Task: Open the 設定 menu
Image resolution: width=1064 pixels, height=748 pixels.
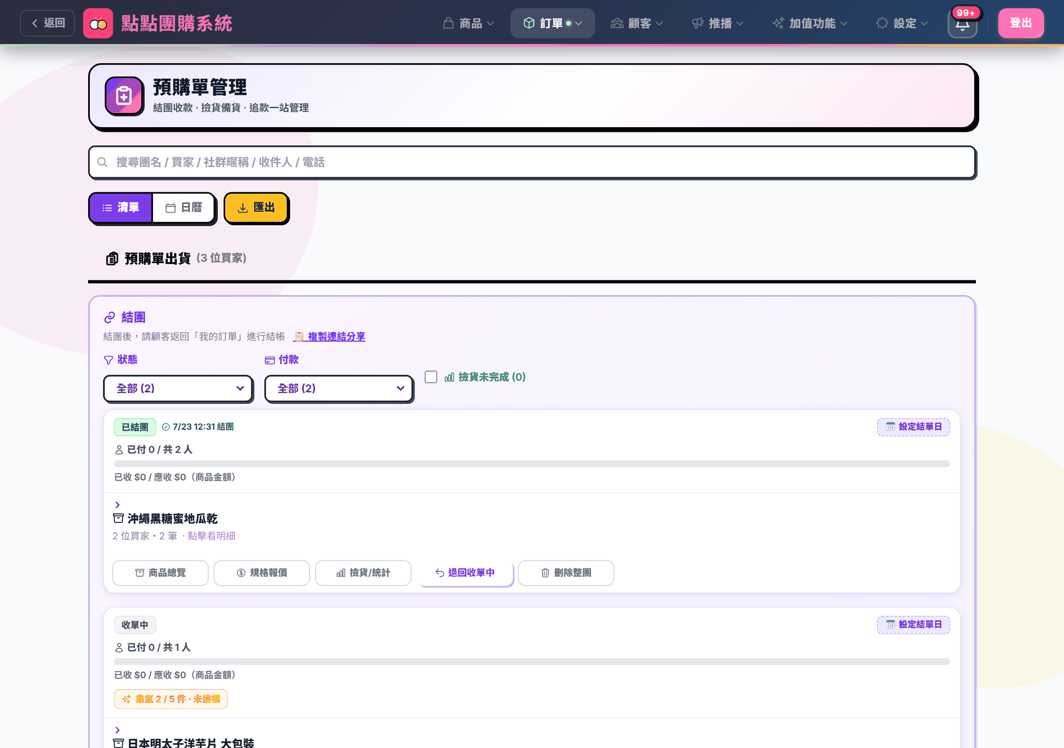Action: pos(902,24)
